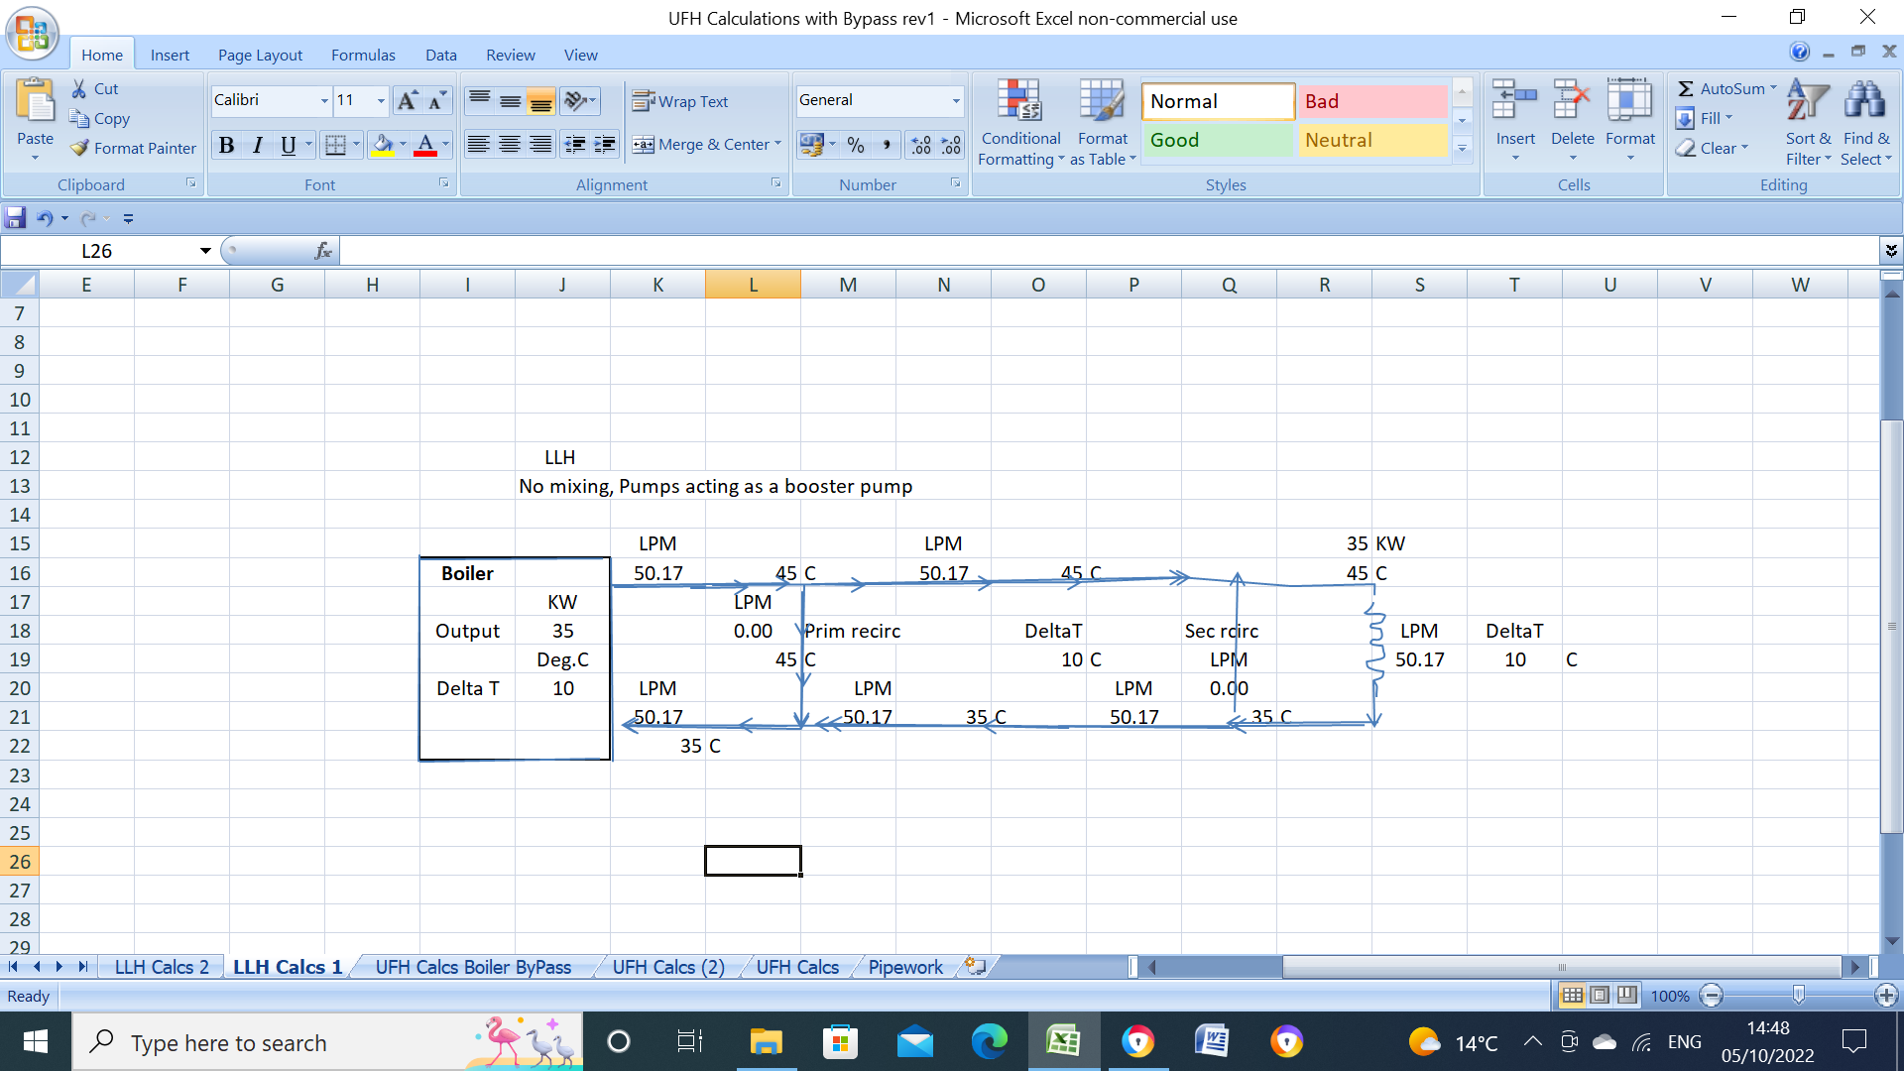The width and height of the screenshot is (1904, 1071).
Task: Pick the Fill Color yellow swatch
Action: (383, 146)
